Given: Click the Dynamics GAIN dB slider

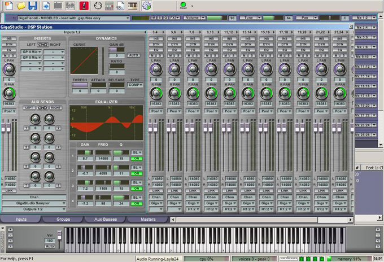Looking at the screenshot, I should [116, 50].
